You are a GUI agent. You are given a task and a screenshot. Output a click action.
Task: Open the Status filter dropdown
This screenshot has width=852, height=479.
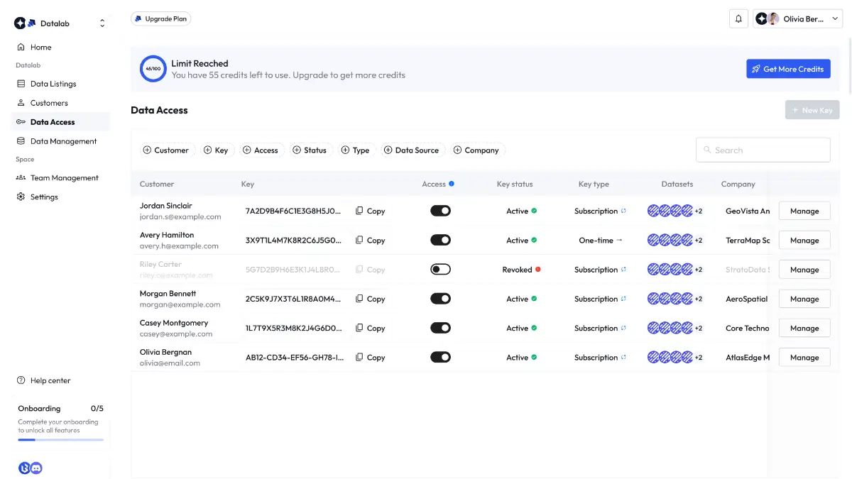click(309, 150)
